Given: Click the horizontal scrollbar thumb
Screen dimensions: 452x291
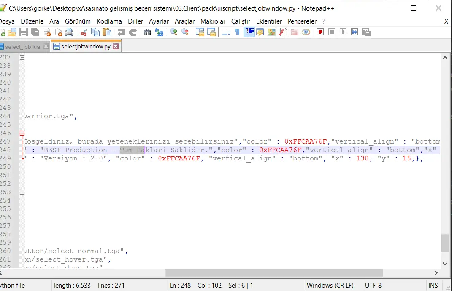Looking at the screenshot, I should (x=273, y=272).
